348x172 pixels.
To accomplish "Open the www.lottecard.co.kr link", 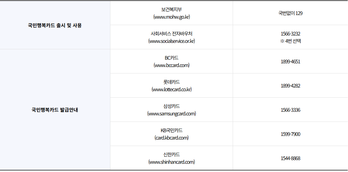I will click(171, 89).
